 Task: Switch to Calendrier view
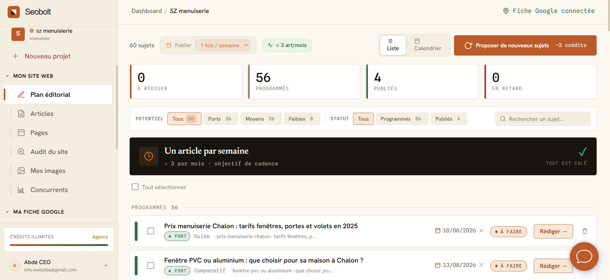pyautogui.click(x=428, y=45)
